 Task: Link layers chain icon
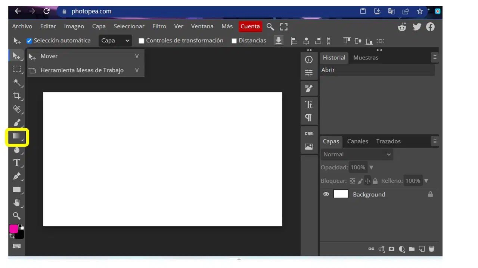(371, 249)
